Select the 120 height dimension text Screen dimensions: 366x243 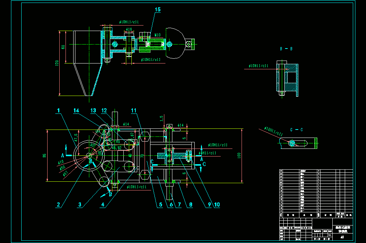(x=57, y=63)
